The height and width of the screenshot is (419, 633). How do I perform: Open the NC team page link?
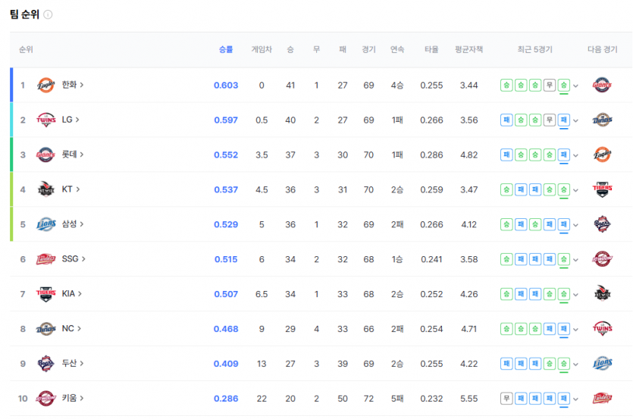coord(71,328)
